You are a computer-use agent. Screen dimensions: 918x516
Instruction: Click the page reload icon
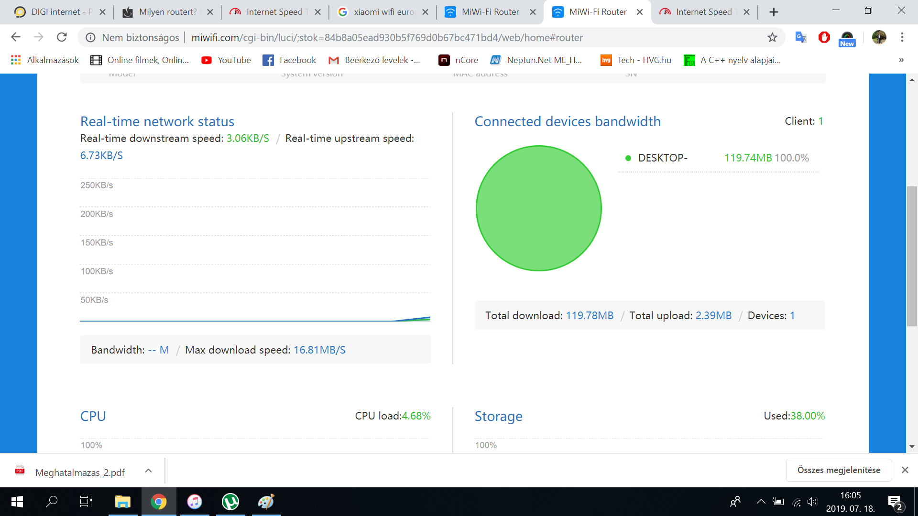pyautogui.click(x=62, y=37)
